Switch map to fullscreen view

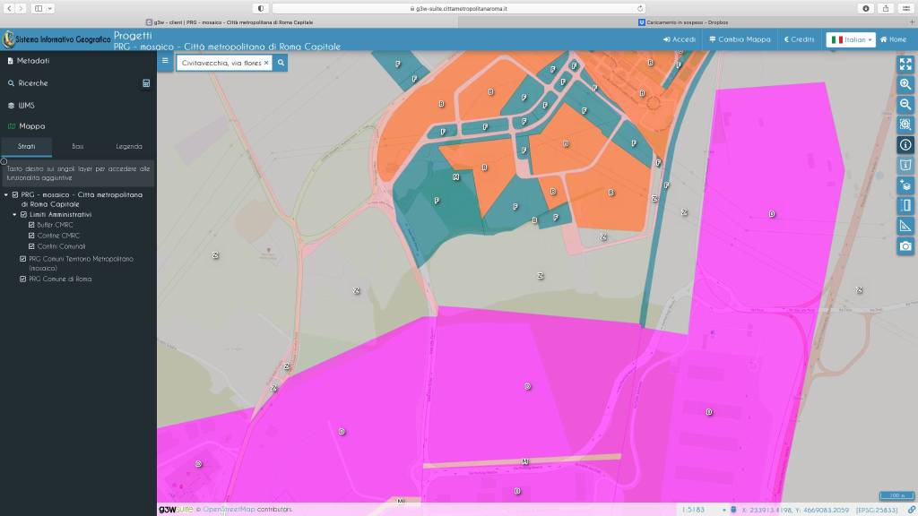(905, 64)
